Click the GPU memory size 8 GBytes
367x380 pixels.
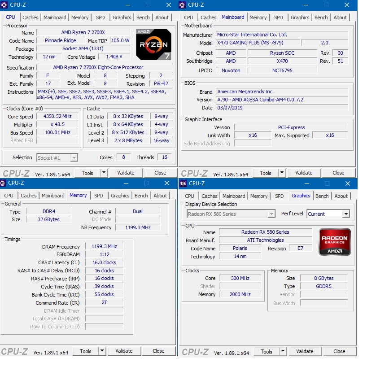point(324,278)
